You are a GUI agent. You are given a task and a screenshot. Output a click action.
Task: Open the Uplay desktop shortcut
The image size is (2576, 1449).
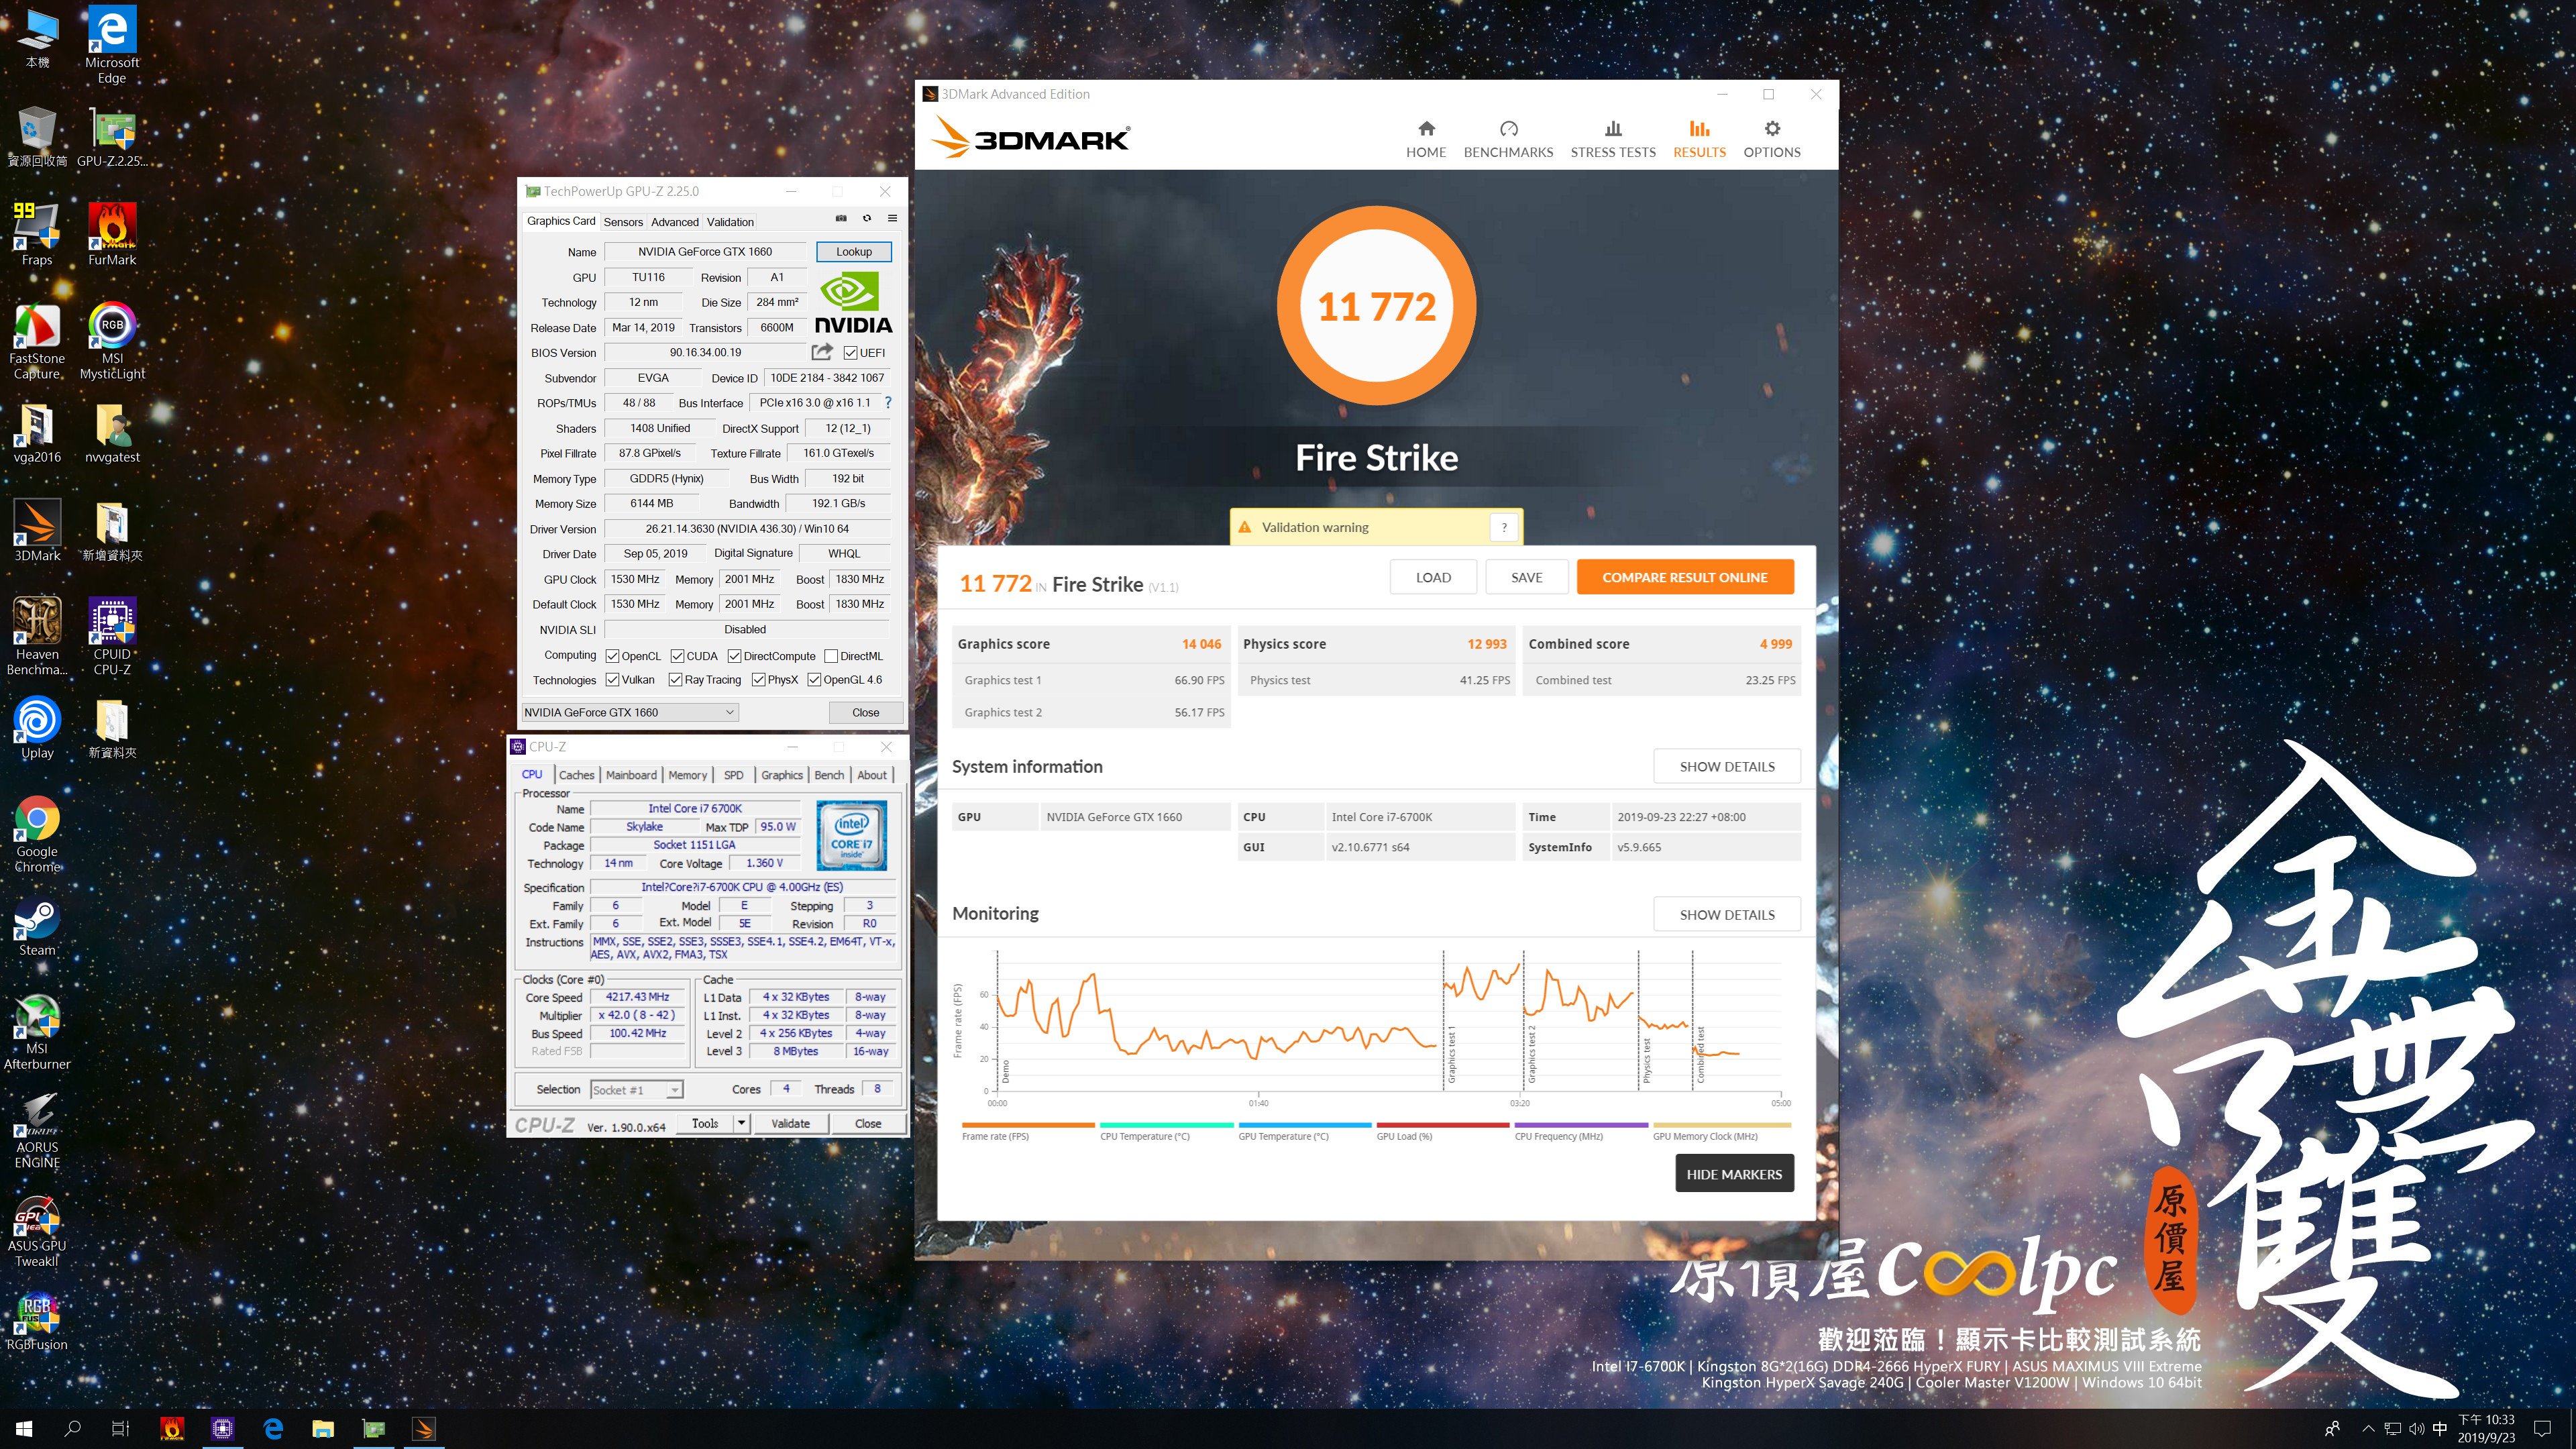pos(37,728)
